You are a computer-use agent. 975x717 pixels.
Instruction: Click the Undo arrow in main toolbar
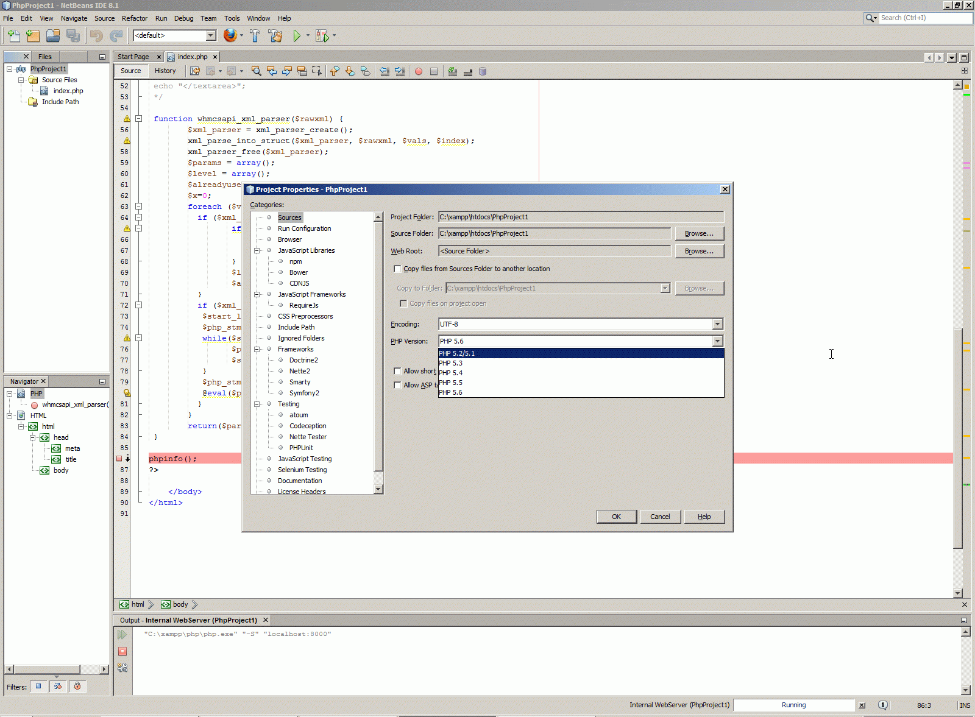96,36
